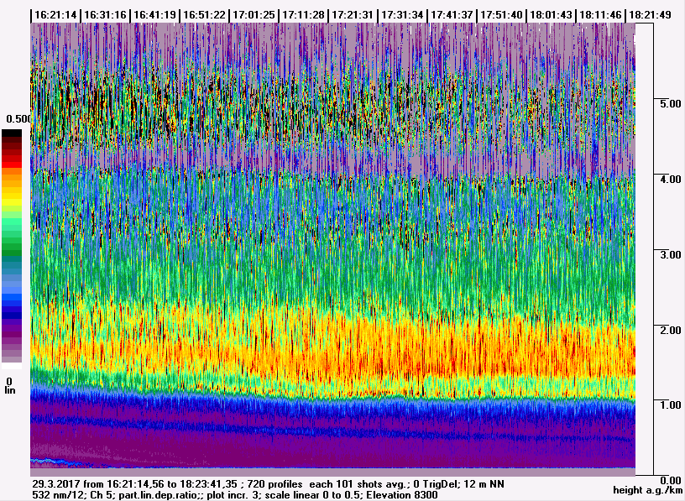Select the 1.00 height axis label
The image size is (685, 501).
coord(670,404)
